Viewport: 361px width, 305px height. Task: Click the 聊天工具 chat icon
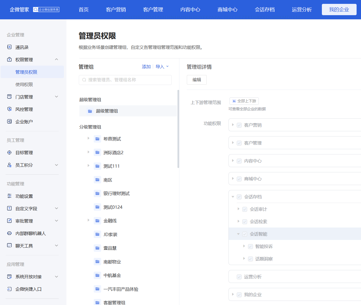point(9,245)
